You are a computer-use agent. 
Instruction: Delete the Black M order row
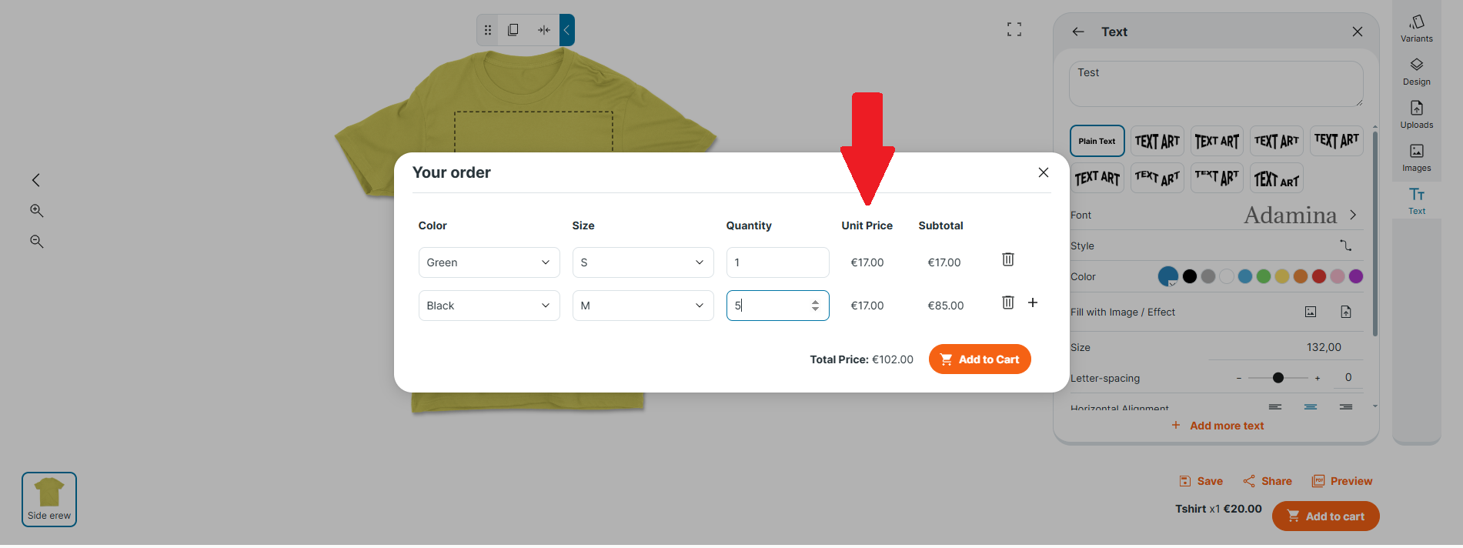pos(1008,302)
